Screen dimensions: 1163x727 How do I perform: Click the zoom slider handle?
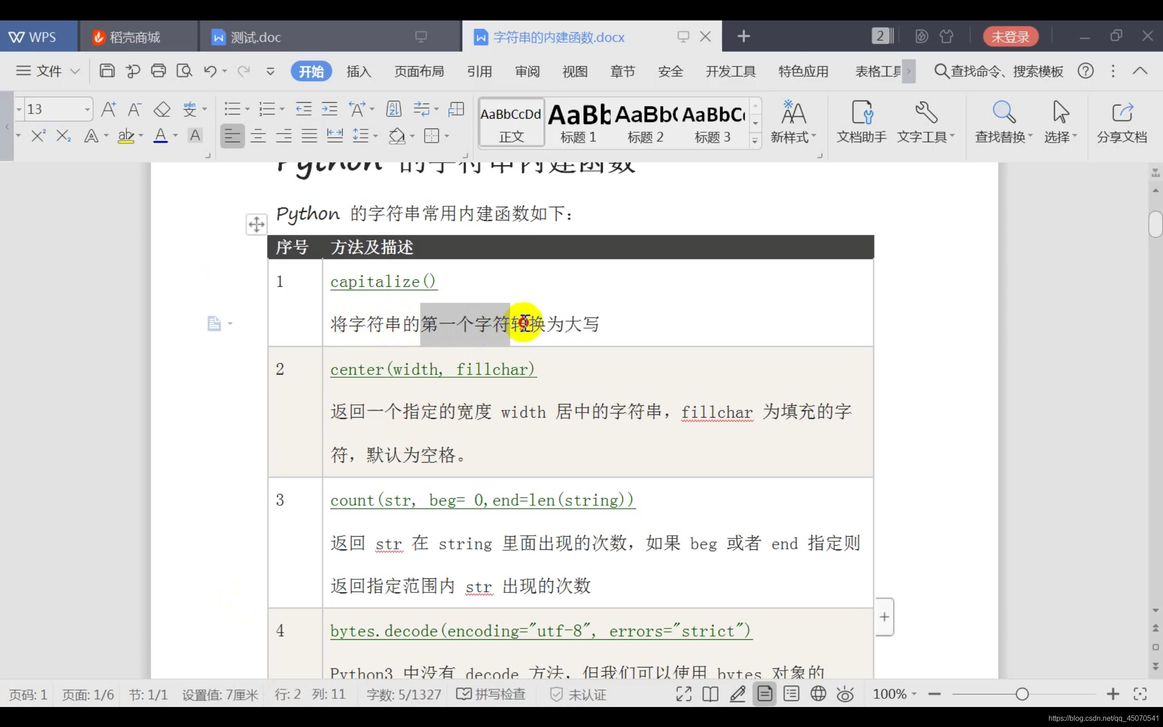click(x=1022, y=694)
